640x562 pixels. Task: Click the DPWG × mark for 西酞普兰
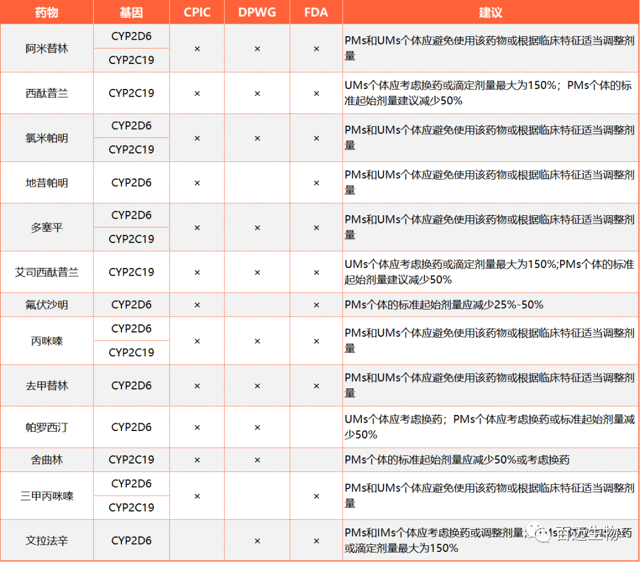tap(257, 94)
